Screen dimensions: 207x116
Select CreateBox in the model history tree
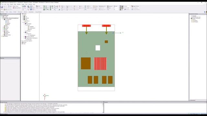click(31, 26)
